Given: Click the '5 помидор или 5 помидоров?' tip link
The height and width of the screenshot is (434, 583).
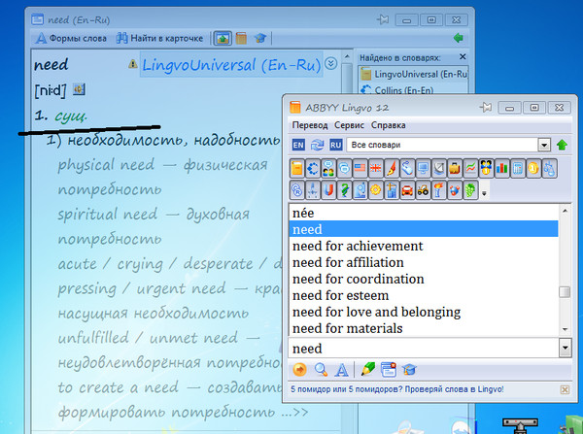Looking at the screenshot, I should click(x=397, y=389).
